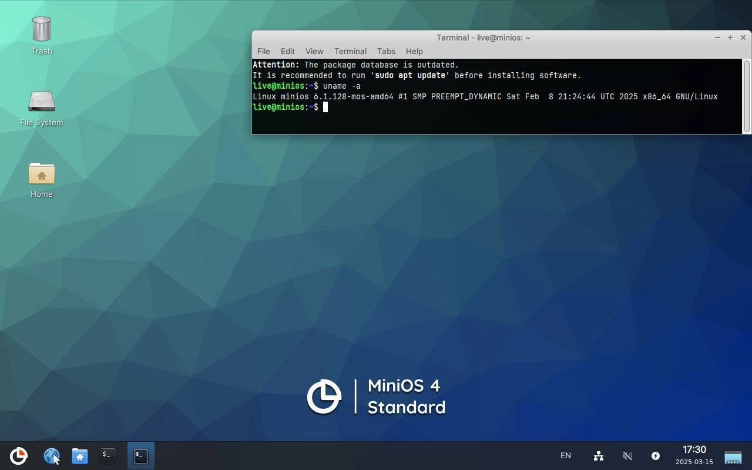Screen dimensions: 752x470
Task: Open the Terminal Edit menu
Action: pyautogui.click(x=287, y=52)
